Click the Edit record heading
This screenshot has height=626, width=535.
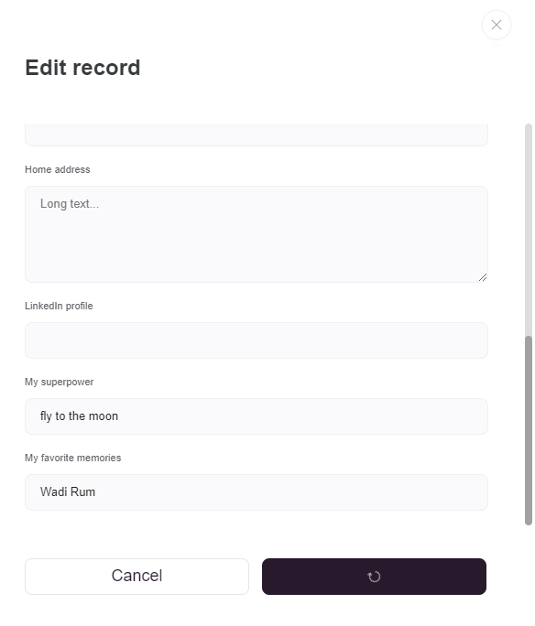(x=82, y=68)
